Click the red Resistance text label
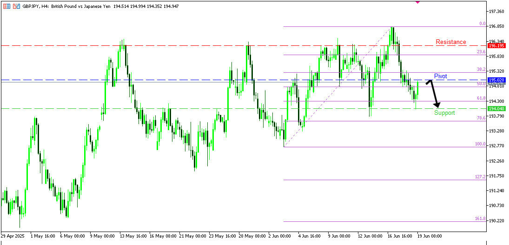Viewport: 509px width, 245px height. pos(450,42)
